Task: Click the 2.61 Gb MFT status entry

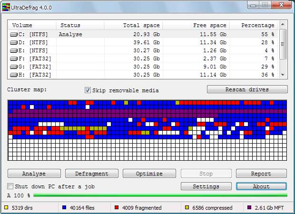Action: coord(269,208)
